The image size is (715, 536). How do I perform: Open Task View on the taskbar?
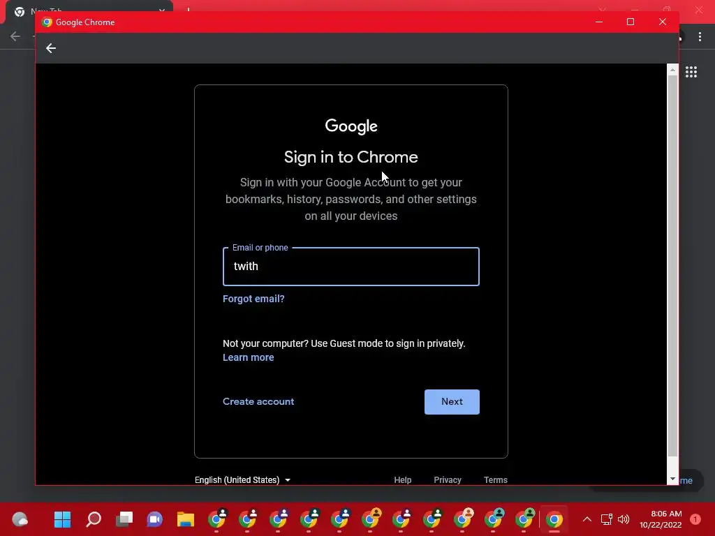click(124, 519)
